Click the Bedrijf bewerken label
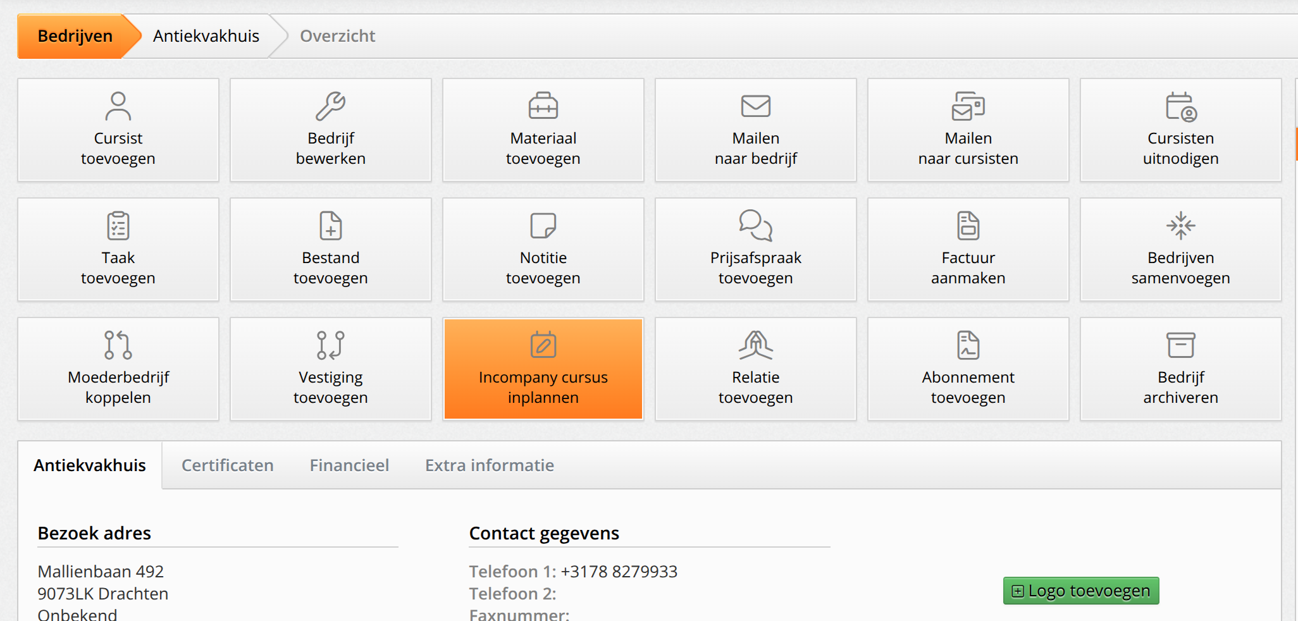1298x621 pixels. click(x=331, y=148)
